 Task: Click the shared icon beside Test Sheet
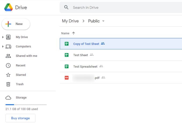[x=92, y=55]
